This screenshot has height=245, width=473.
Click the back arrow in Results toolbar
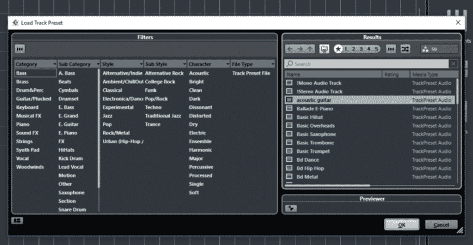[290, 49]
